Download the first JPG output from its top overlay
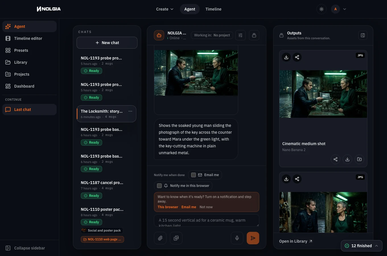 point(286,57)
